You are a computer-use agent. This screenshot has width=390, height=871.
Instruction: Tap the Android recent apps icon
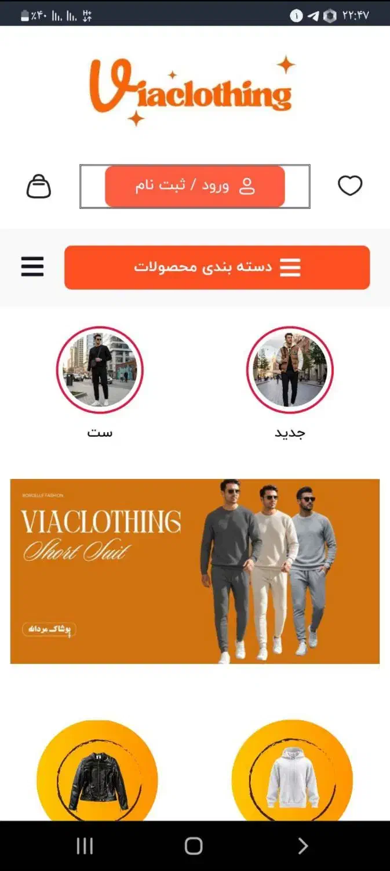[x=85, y=846]
